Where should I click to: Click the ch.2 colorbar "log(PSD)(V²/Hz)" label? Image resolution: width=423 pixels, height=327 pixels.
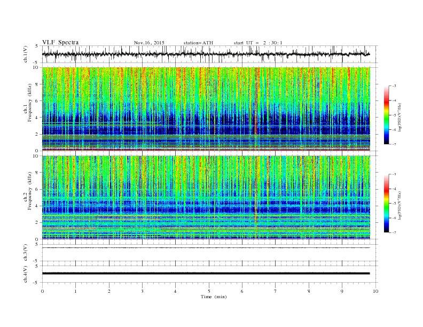click(x=400, y=205)
